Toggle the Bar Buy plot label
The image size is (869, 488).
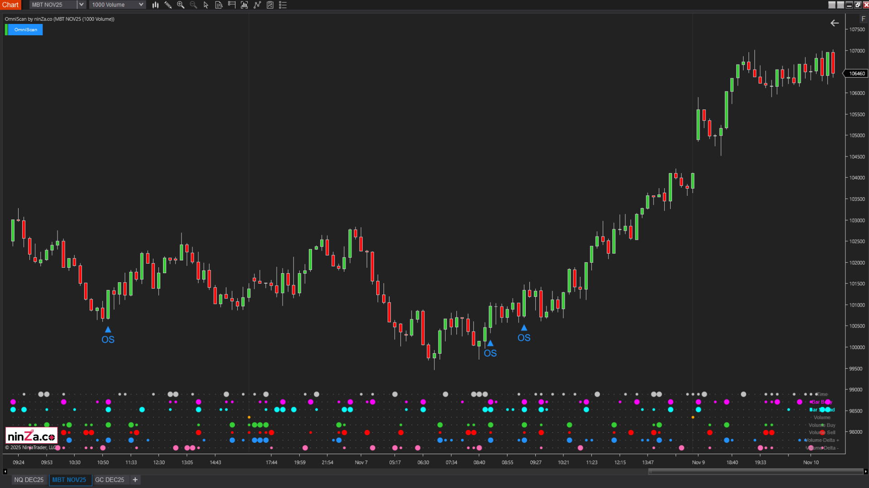tap(821, 402)
